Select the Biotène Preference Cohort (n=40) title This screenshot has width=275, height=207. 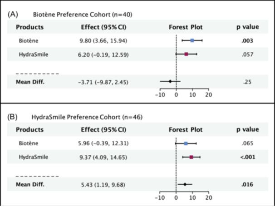pyautogui.click(x=77, y=15)
